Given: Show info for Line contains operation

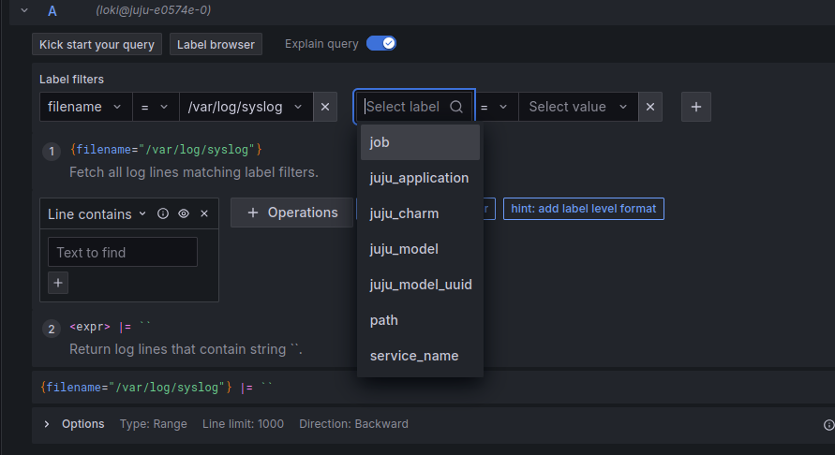Looking at the screenshot, I should click(x=163, y=213).
